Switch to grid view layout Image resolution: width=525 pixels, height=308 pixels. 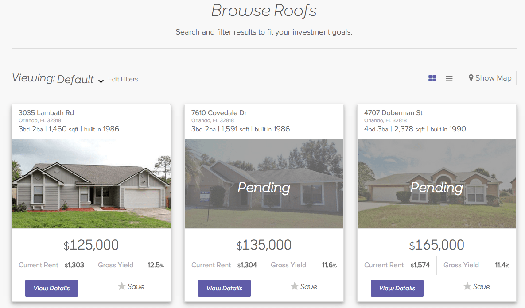click(x=432, y=78)
